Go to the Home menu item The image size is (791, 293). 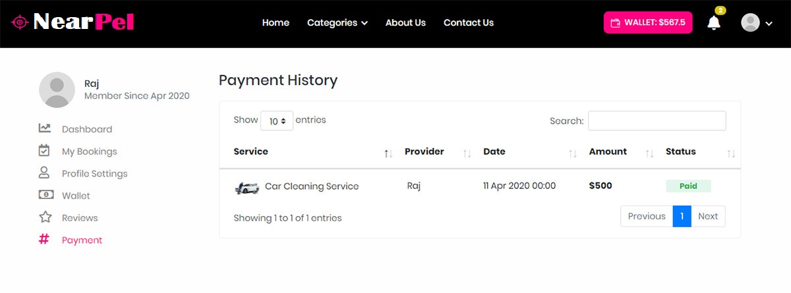click(276, 22)
